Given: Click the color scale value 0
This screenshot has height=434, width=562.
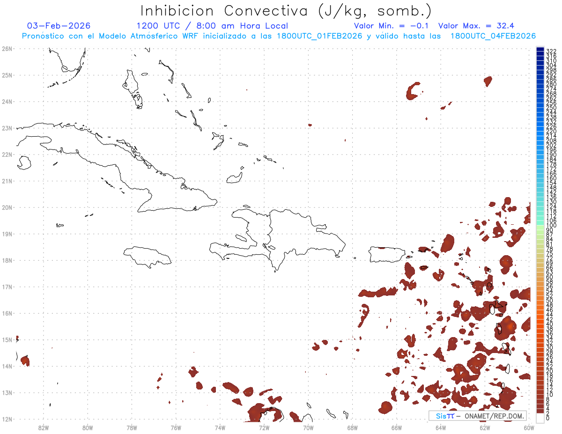Looking at the screenshot, I should (548, 418).
